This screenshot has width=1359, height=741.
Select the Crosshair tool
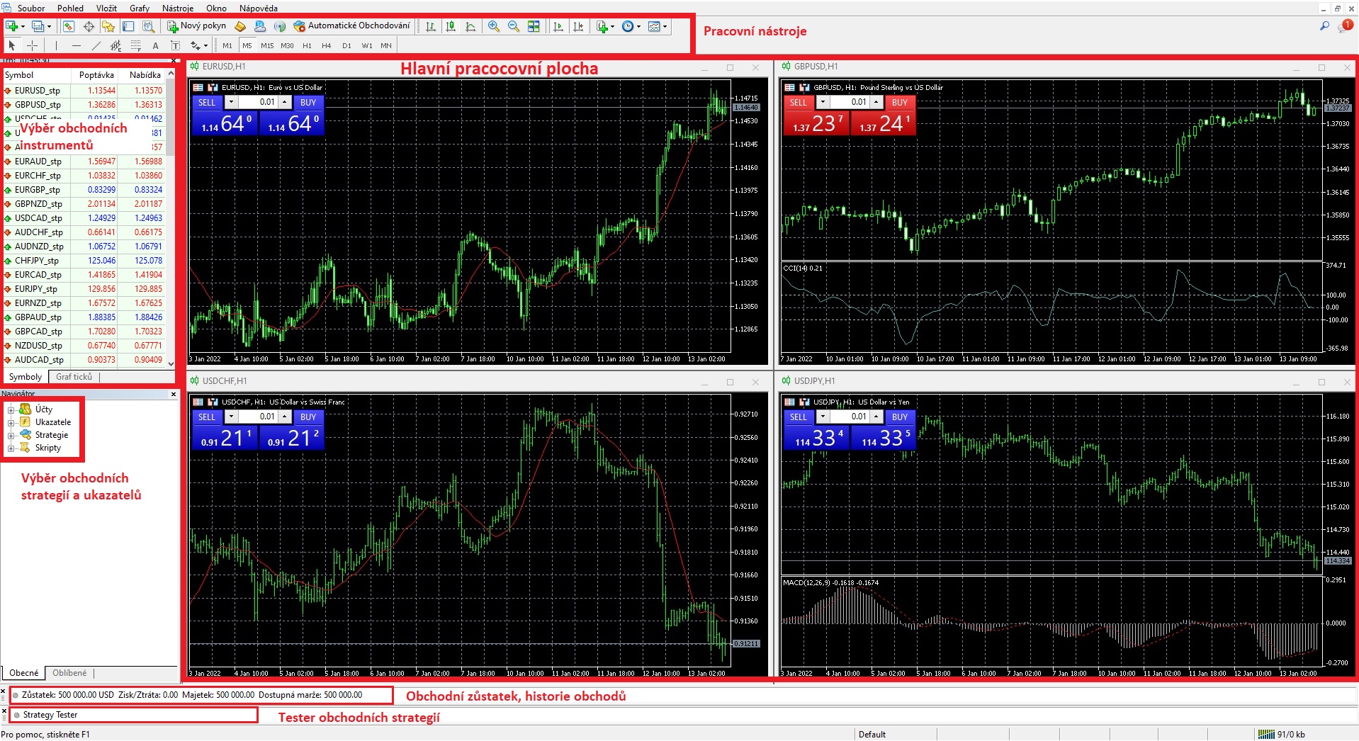[x=32, y=45]
